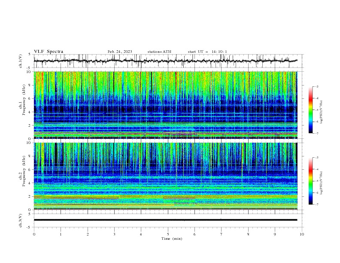Image resolution: width=340 pixels, height=263 pixels.
Task: Select the date text "Feb. 24, 2023"
Action: click(120, 52)
